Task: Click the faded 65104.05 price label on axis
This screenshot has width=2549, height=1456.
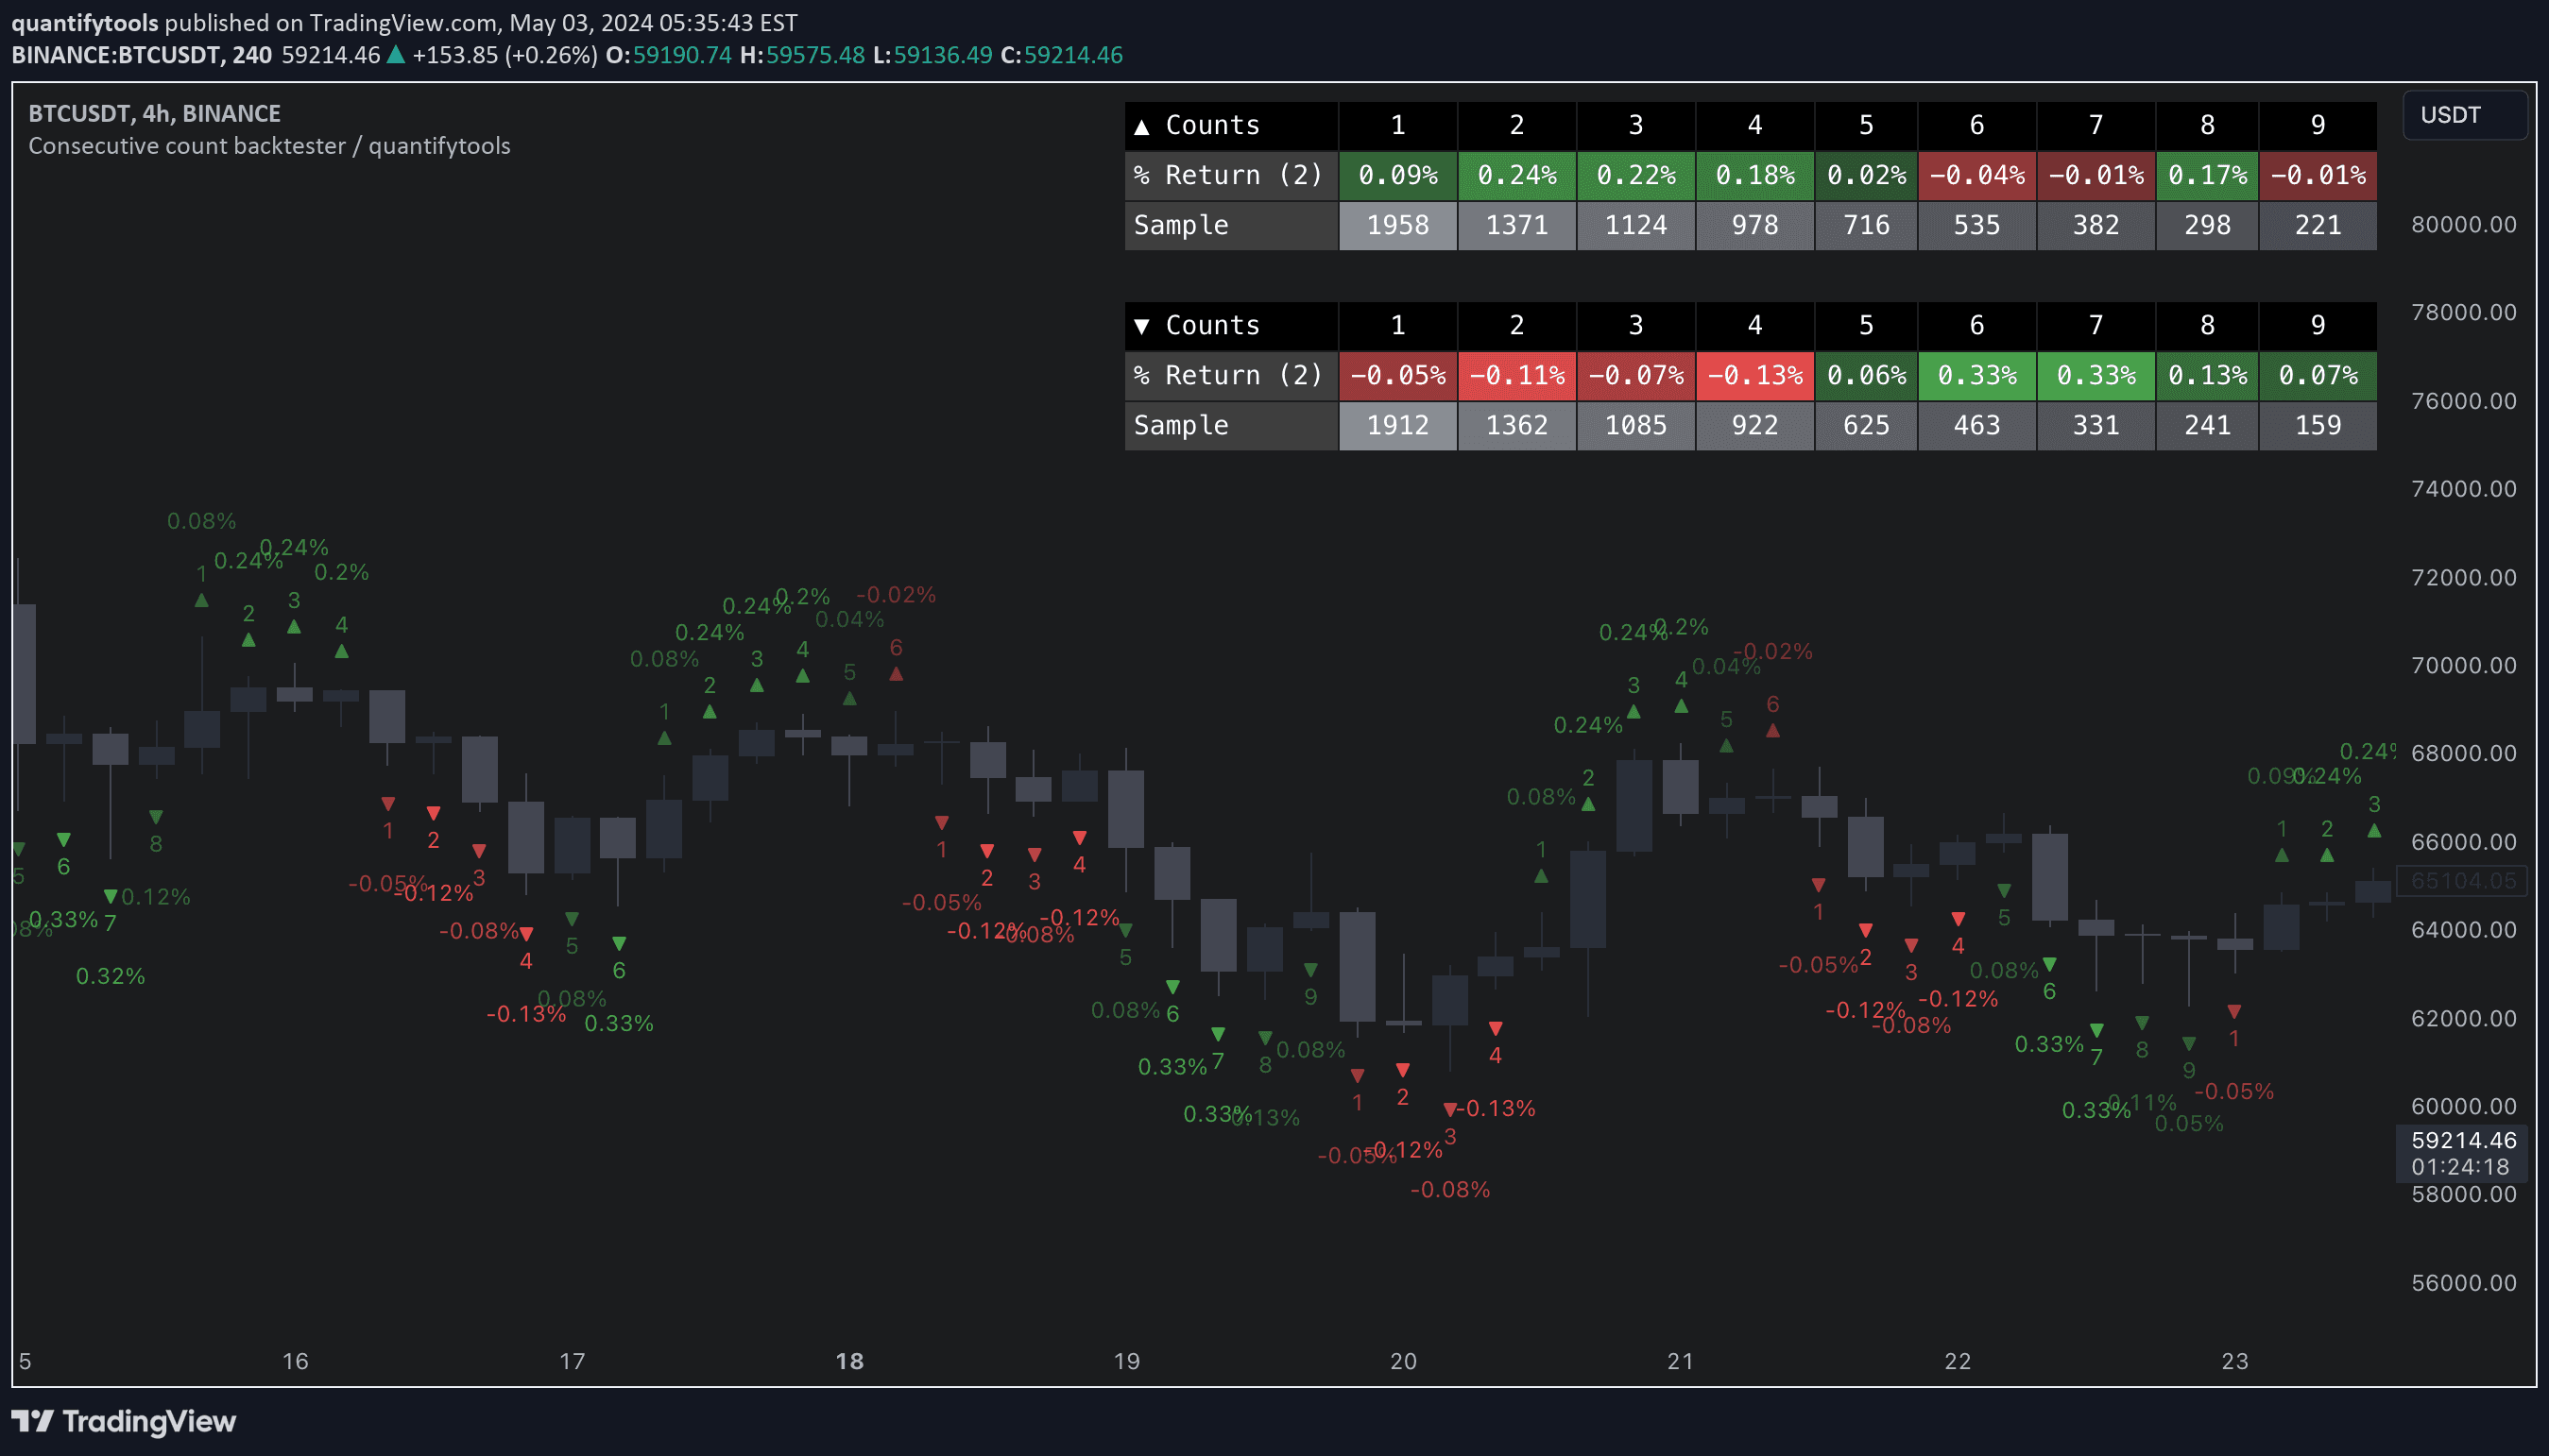Action: click(x=2463, y=881)
